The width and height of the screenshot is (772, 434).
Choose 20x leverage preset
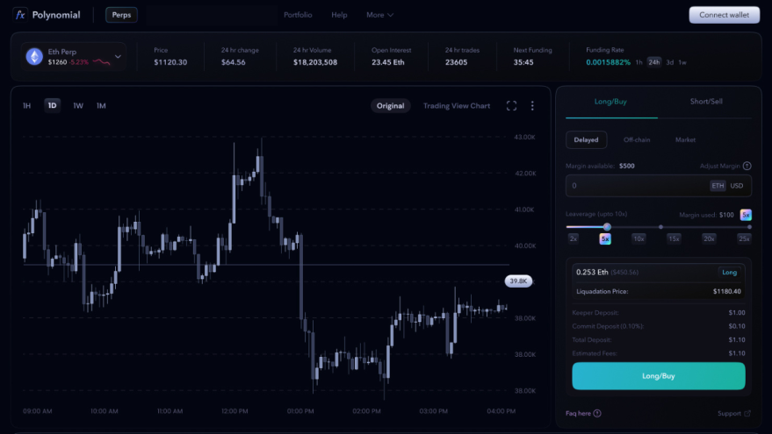(x=709, y=238)
